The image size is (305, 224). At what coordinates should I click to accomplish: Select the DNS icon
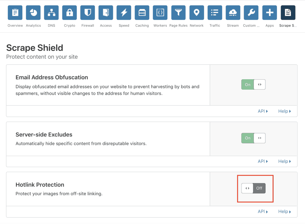51,13
